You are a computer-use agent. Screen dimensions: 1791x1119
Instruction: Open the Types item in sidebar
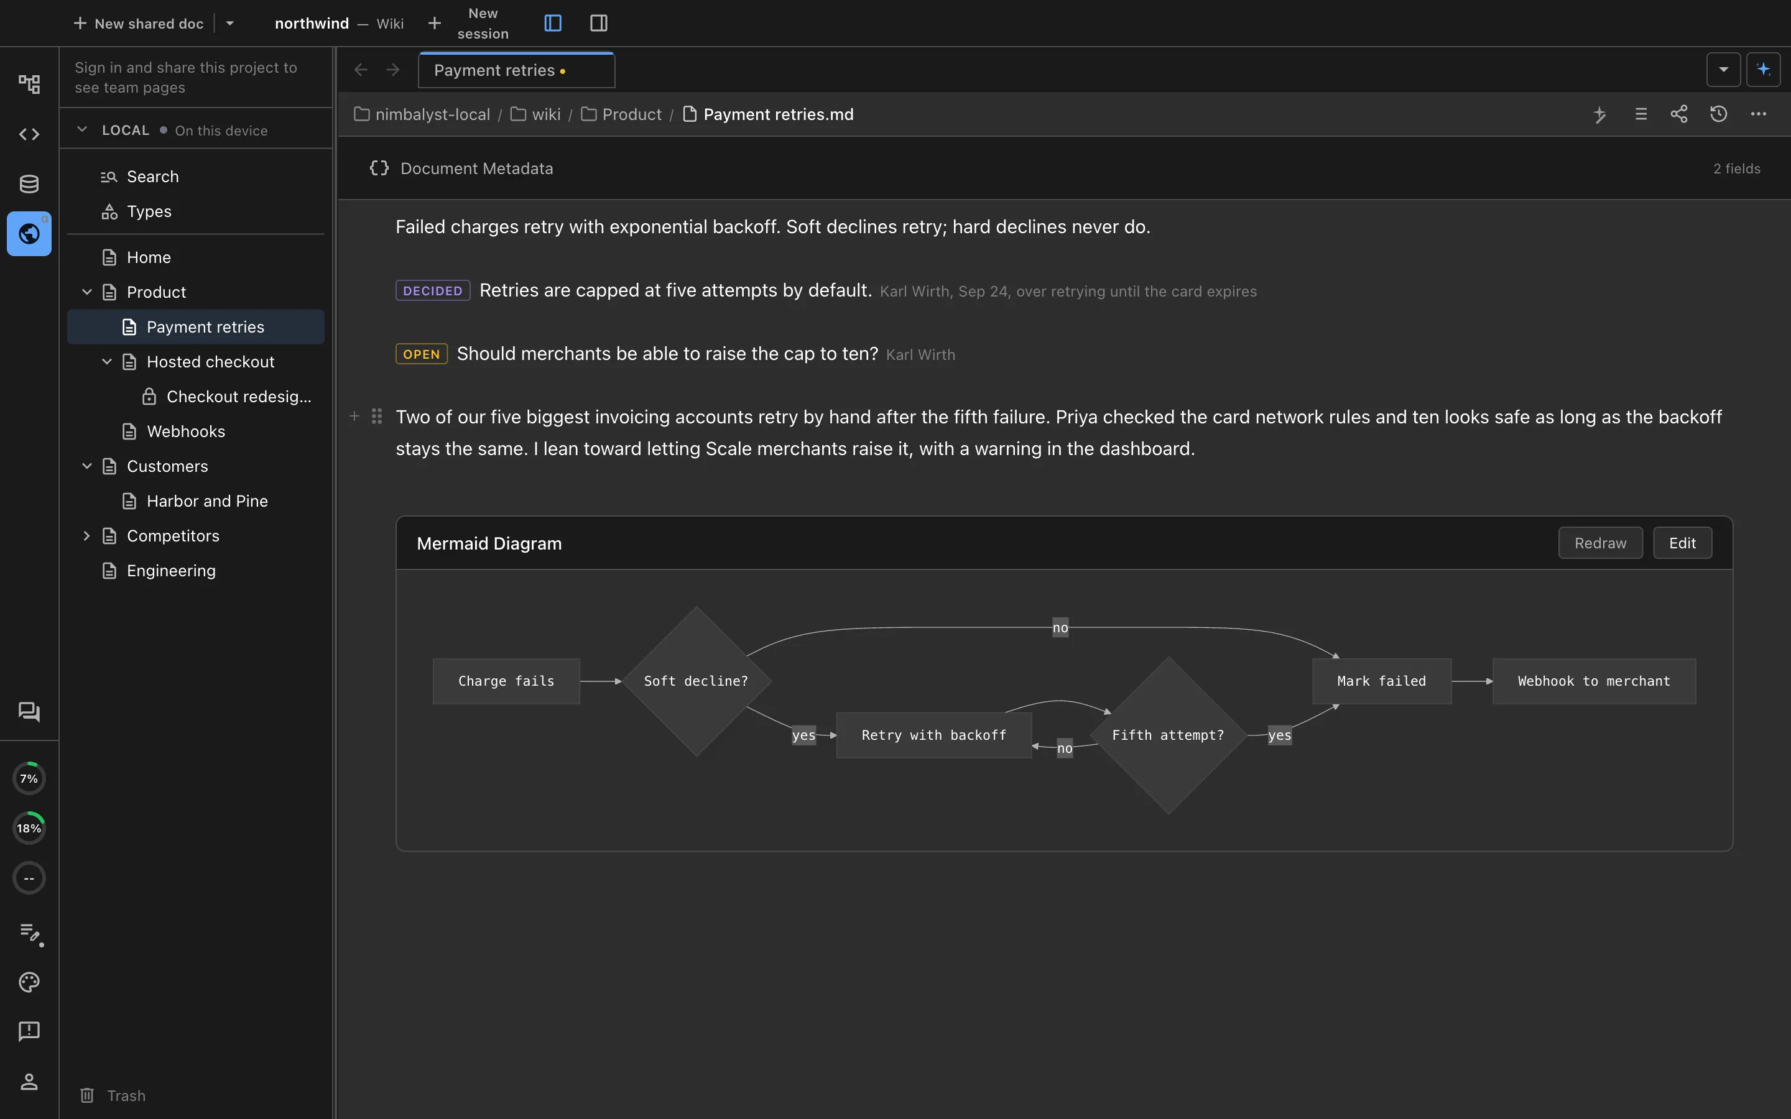[195, 211]
